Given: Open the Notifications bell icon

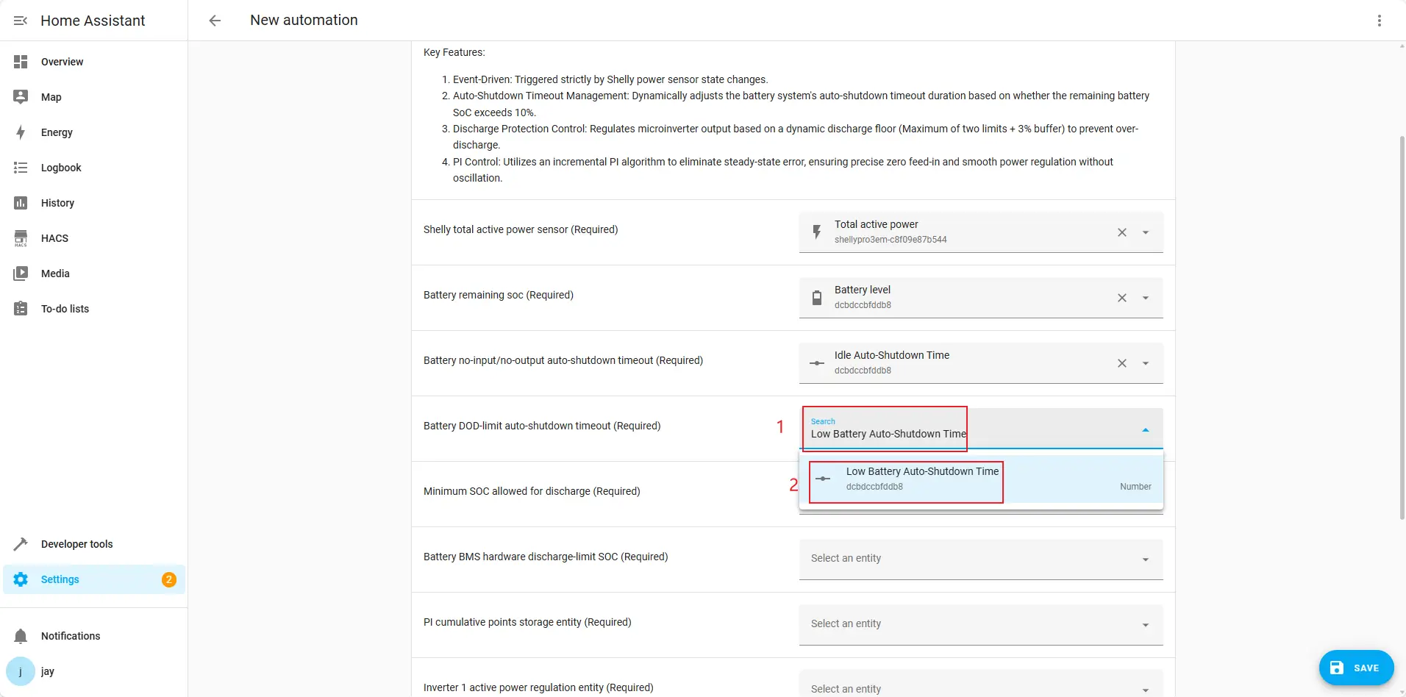Looking at the screenshot, I should tap(21, 636).
